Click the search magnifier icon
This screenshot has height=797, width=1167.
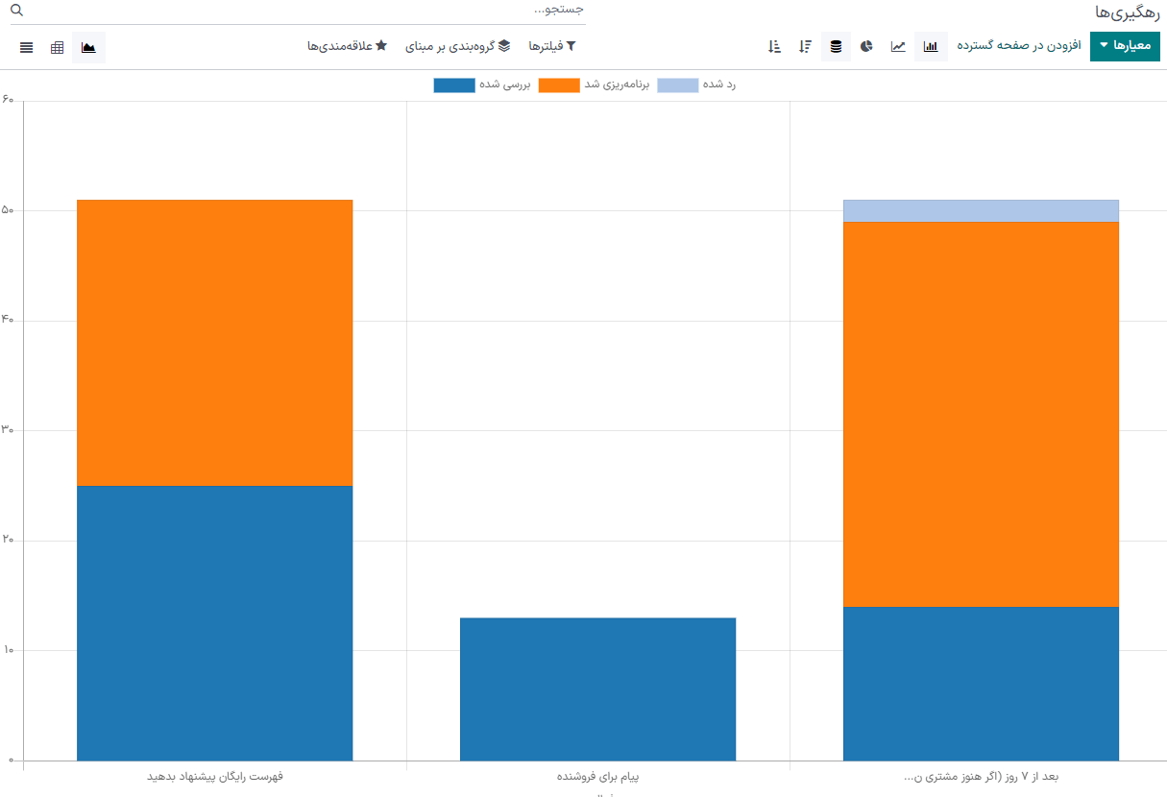pyautogui.click(x=15, y=10)
